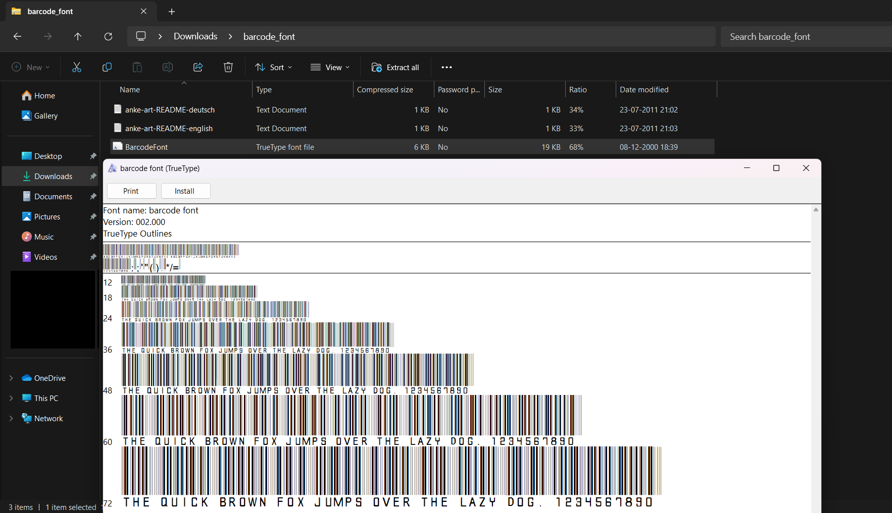Click Print in font viewer
The width and height of the screenshot is (892, 513).
click(x=131, y=191)
